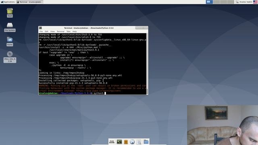Close the Terminal window
Viewport: 258px width, 145px height.
pyautogui.click(x=146, y=28)
